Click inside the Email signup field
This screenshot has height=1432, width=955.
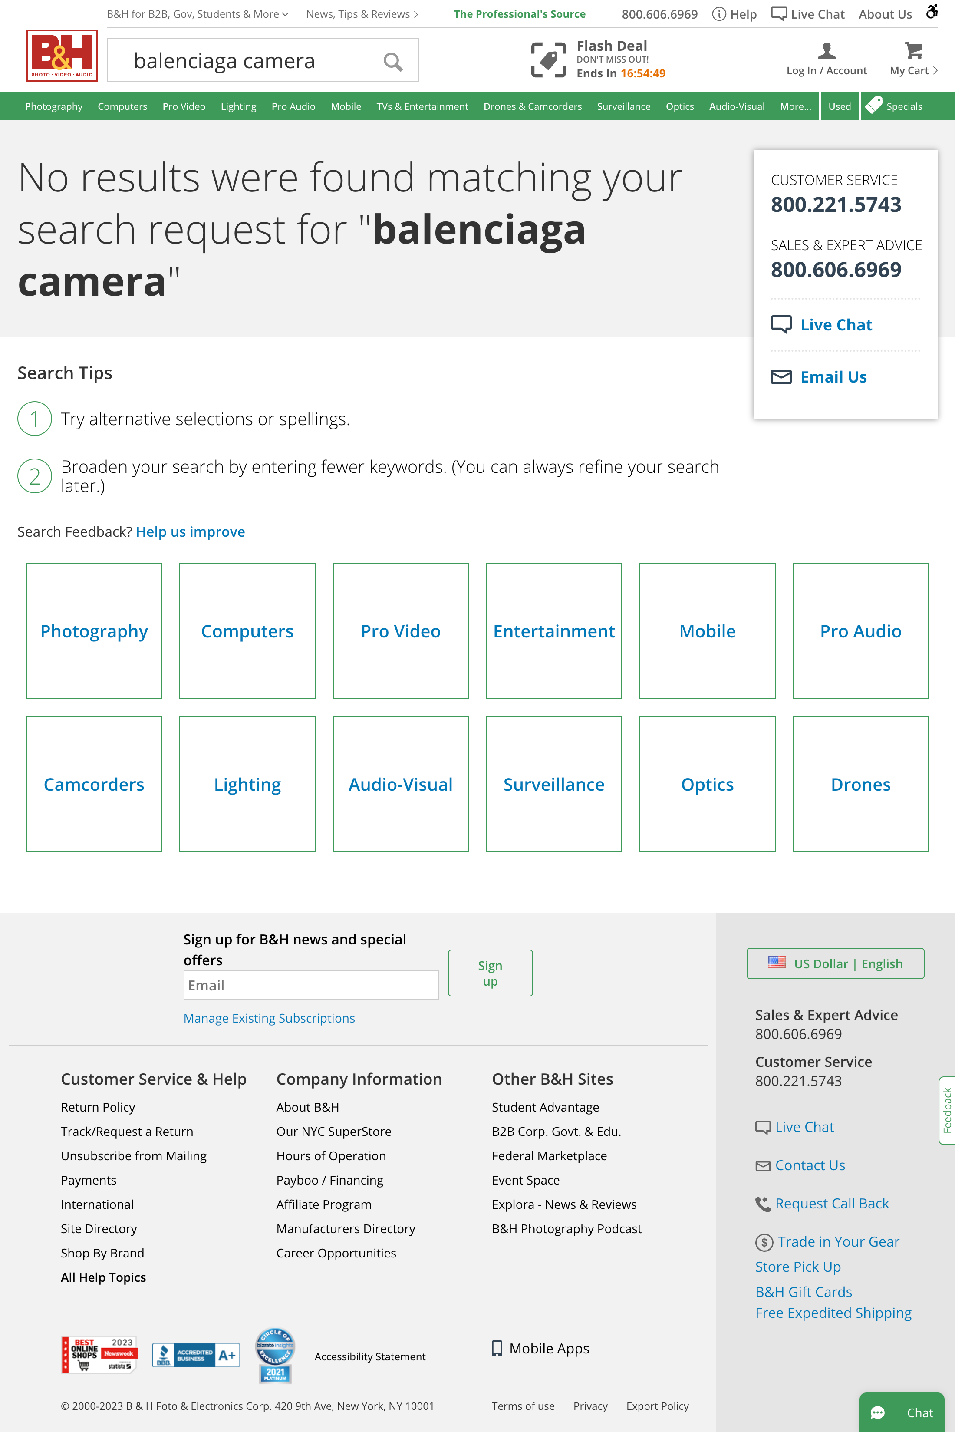pos(311,984)
